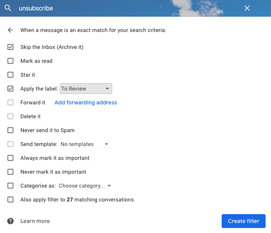Uncheck Apply the label checkbox
Image resolution: width=271 pixels, height=233 pixels.
(x=10, y=89)
